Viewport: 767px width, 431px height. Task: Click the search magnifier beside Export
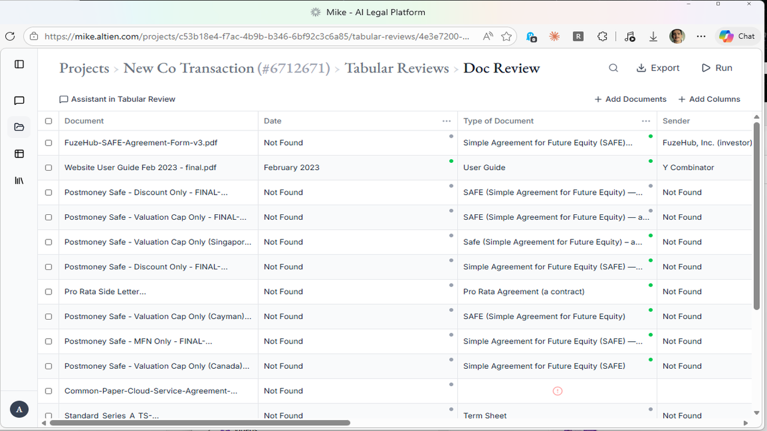(x=613, y=68)
